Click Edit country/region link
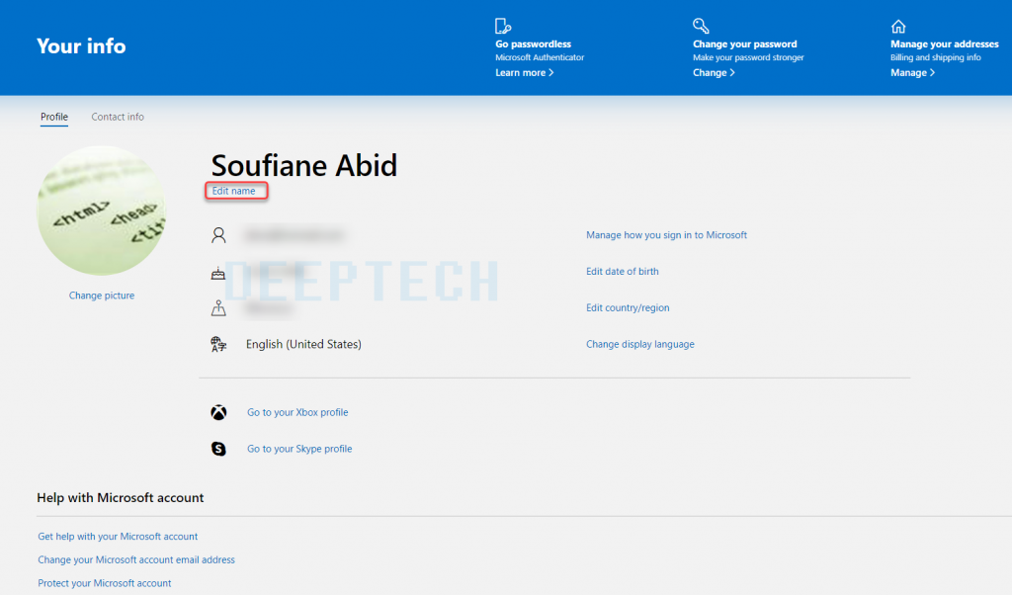The height and width of the screenshot is (595, 1012). pos(628,307)
